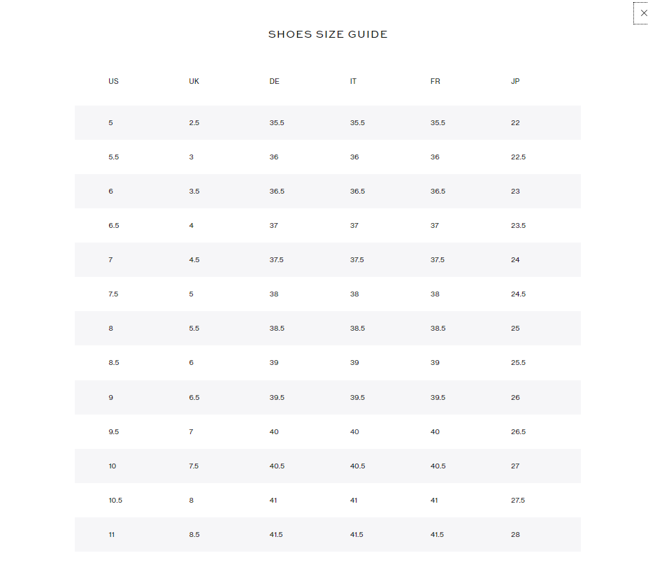Close the shoes size guide dialog
648x581 pixels.
point(643,13)
